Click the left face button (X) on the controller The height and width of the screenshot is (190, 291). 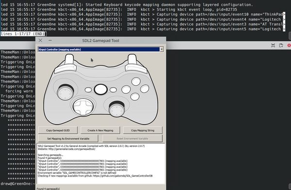click(x=126, y=90)
